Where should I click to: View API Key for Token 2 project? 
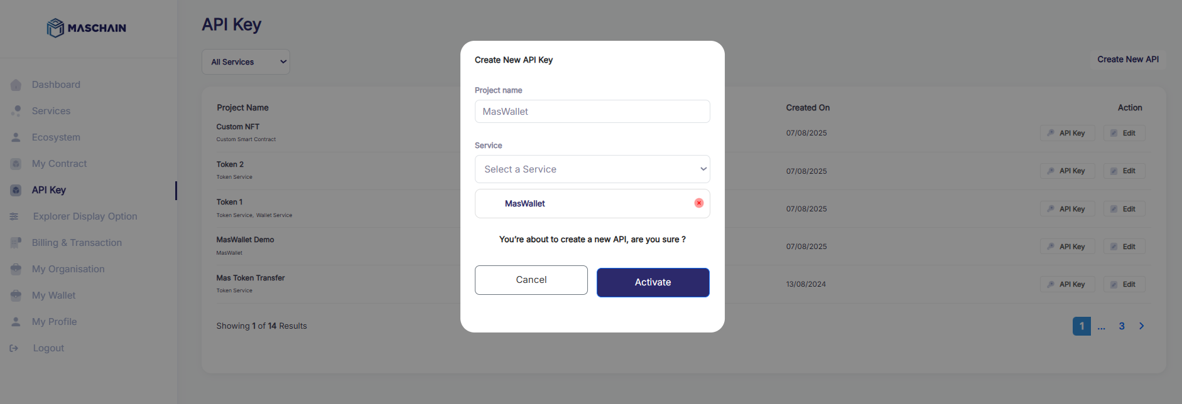click(1067, 171)
